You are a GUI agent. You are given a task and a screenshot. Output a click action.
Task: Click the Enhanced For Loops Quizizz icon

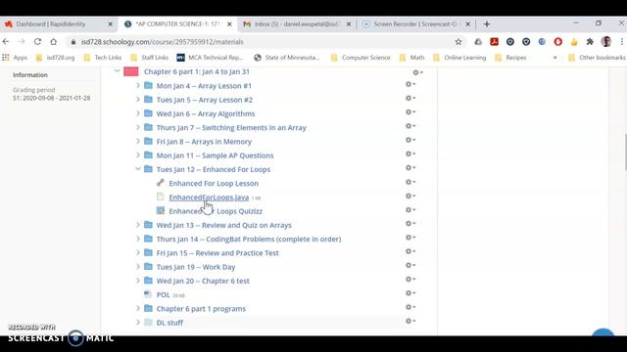point(161,211)
